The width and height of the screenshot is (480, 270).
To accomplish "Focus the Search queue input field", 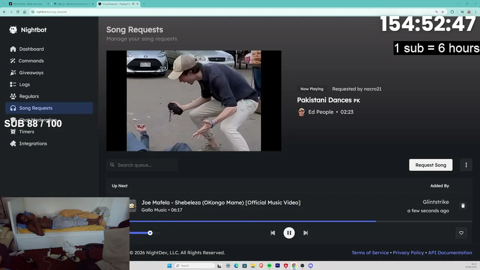I will coord(142,165).
